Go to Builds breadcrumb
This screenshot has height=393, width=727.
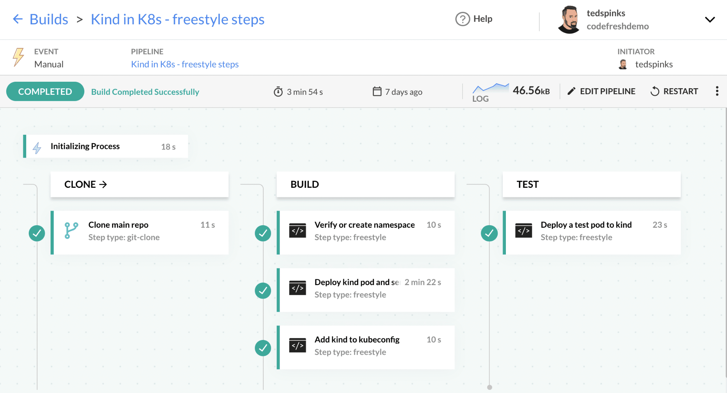[49, 19]
